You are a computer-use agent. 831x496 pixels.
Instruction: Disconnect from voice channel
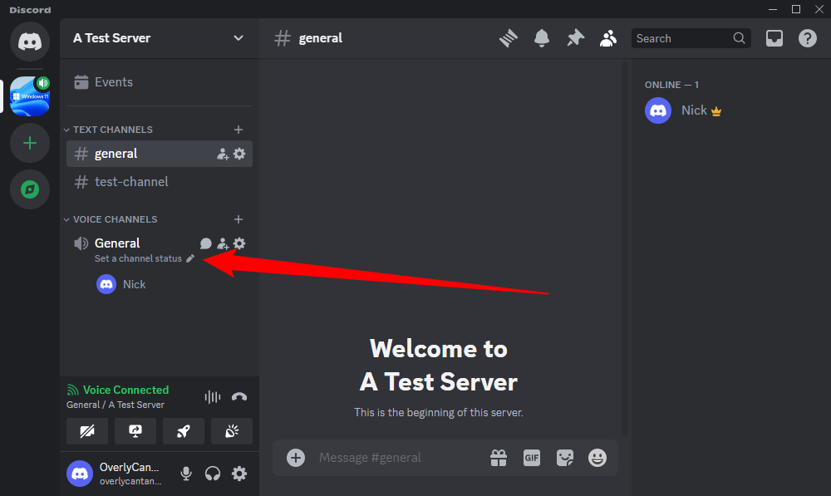pos(239,397)
